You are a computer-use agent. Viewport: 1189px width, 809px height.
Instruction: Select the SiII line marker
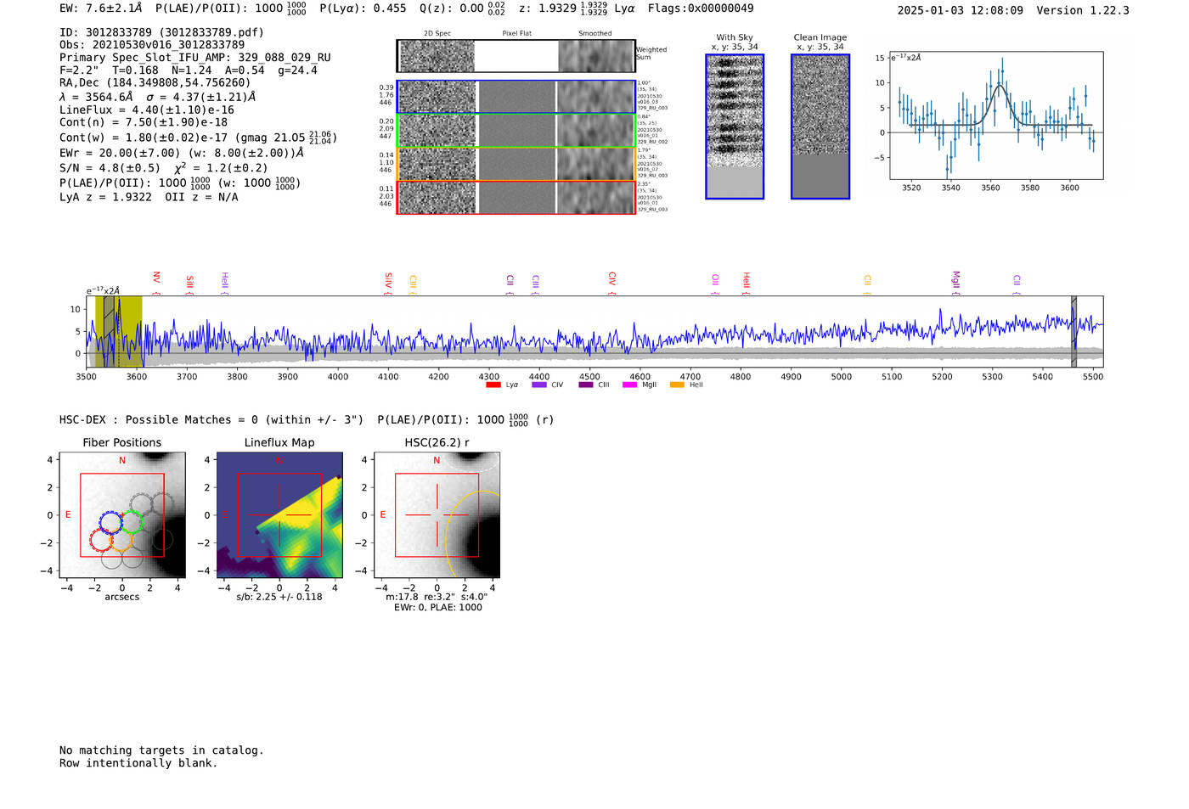point(189,284)
